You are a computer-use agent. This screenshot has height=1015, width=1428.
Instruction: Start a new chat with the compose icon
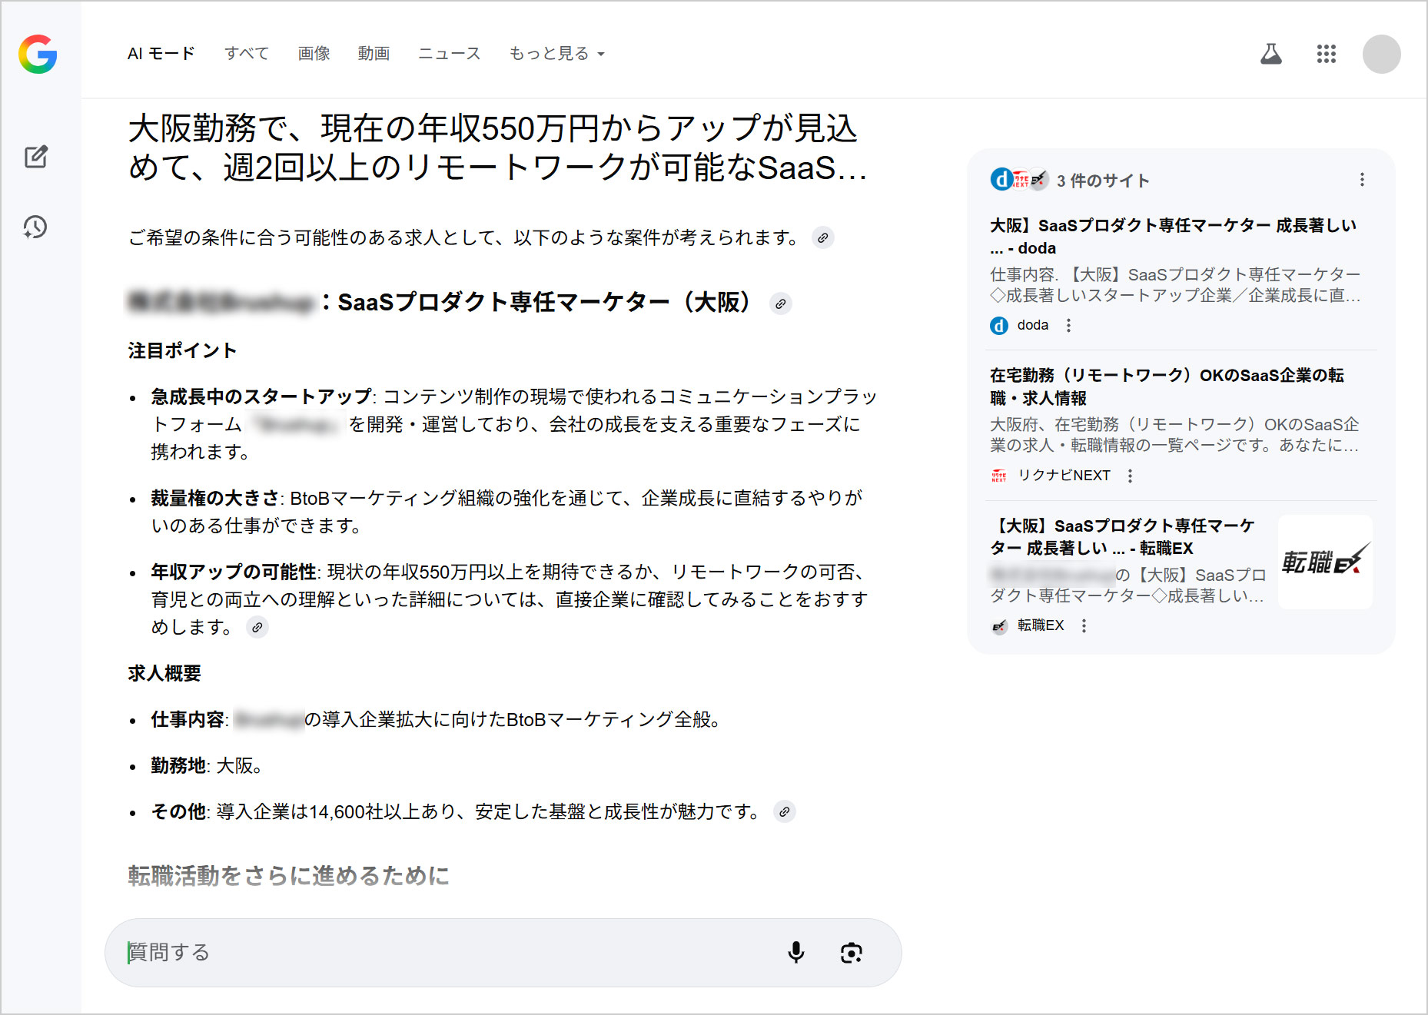[36, 157]
